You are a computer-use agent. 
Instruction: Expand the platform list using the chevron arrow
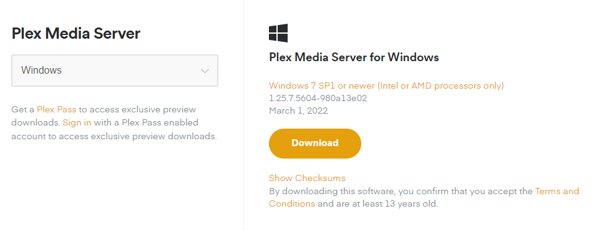tap(205, 71)
